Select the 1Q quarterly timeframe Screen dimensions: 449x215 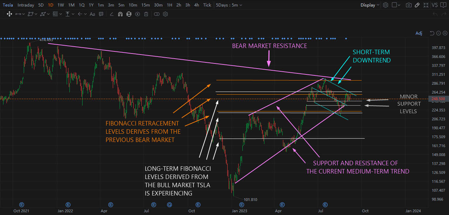(81, 5)
